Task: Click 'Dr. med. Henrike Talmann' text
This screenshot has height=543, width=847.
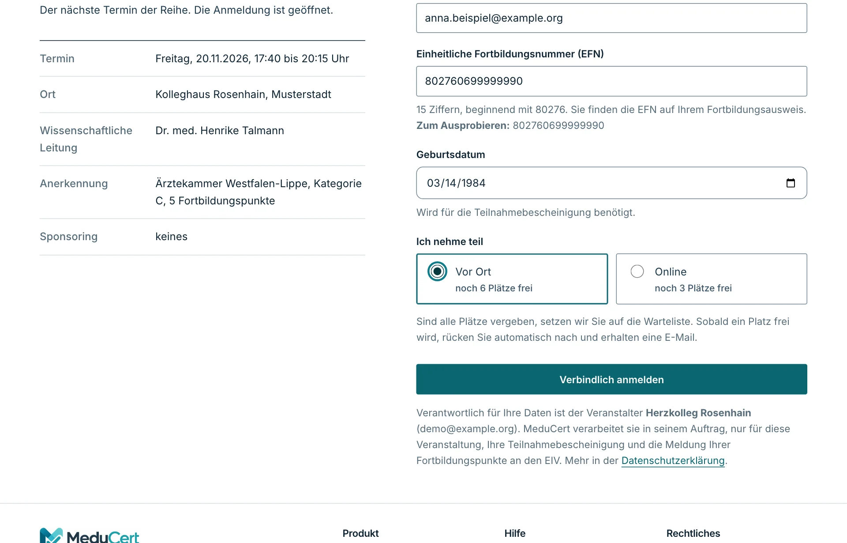Action: click(220, 131)
